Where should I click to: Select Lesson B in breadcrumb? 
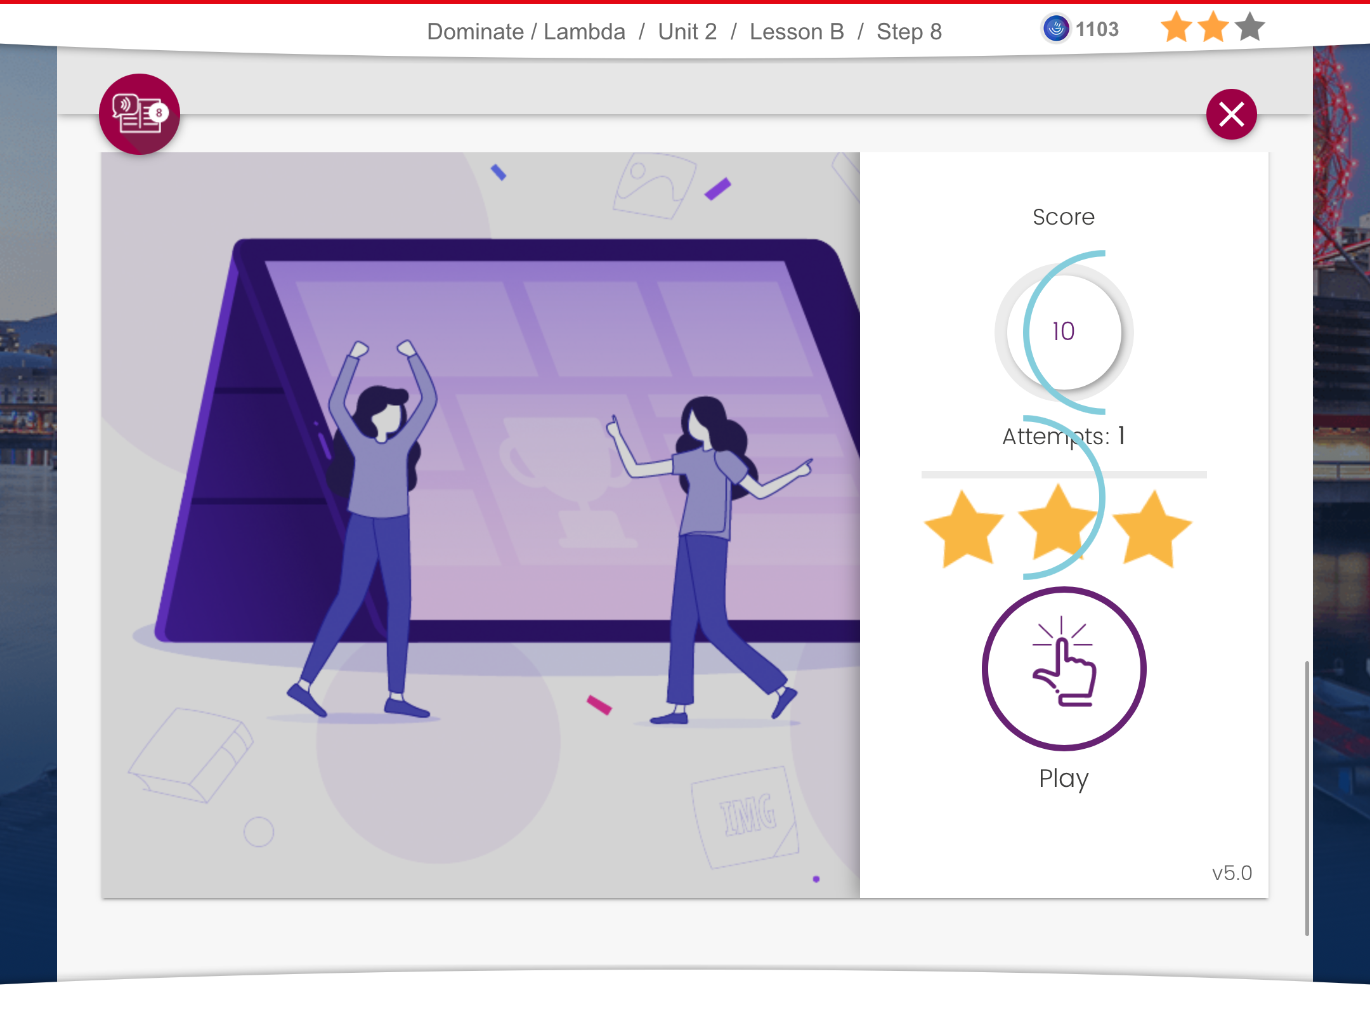coord(796,31)
